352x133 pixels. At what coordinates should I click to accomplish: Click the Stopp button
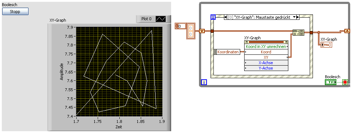(15, 12)
